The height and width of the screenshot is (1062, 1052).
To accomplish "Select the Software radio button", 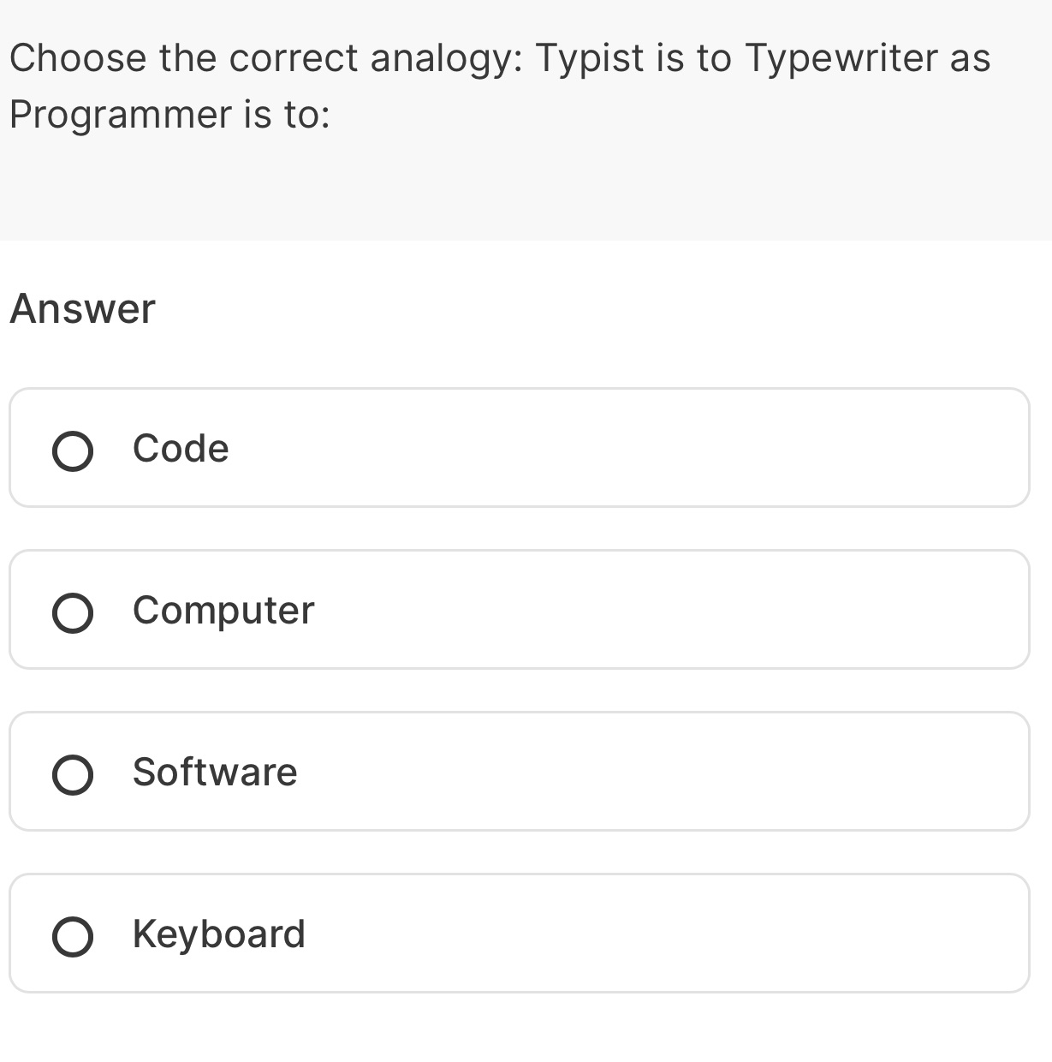I will 74,773.
